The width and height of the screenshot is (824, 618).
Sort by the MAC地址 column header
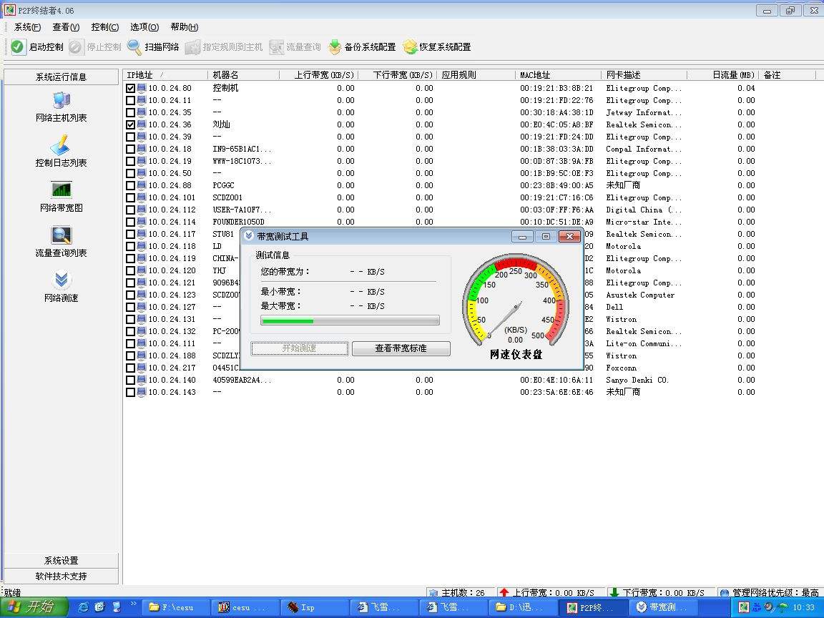558,75
